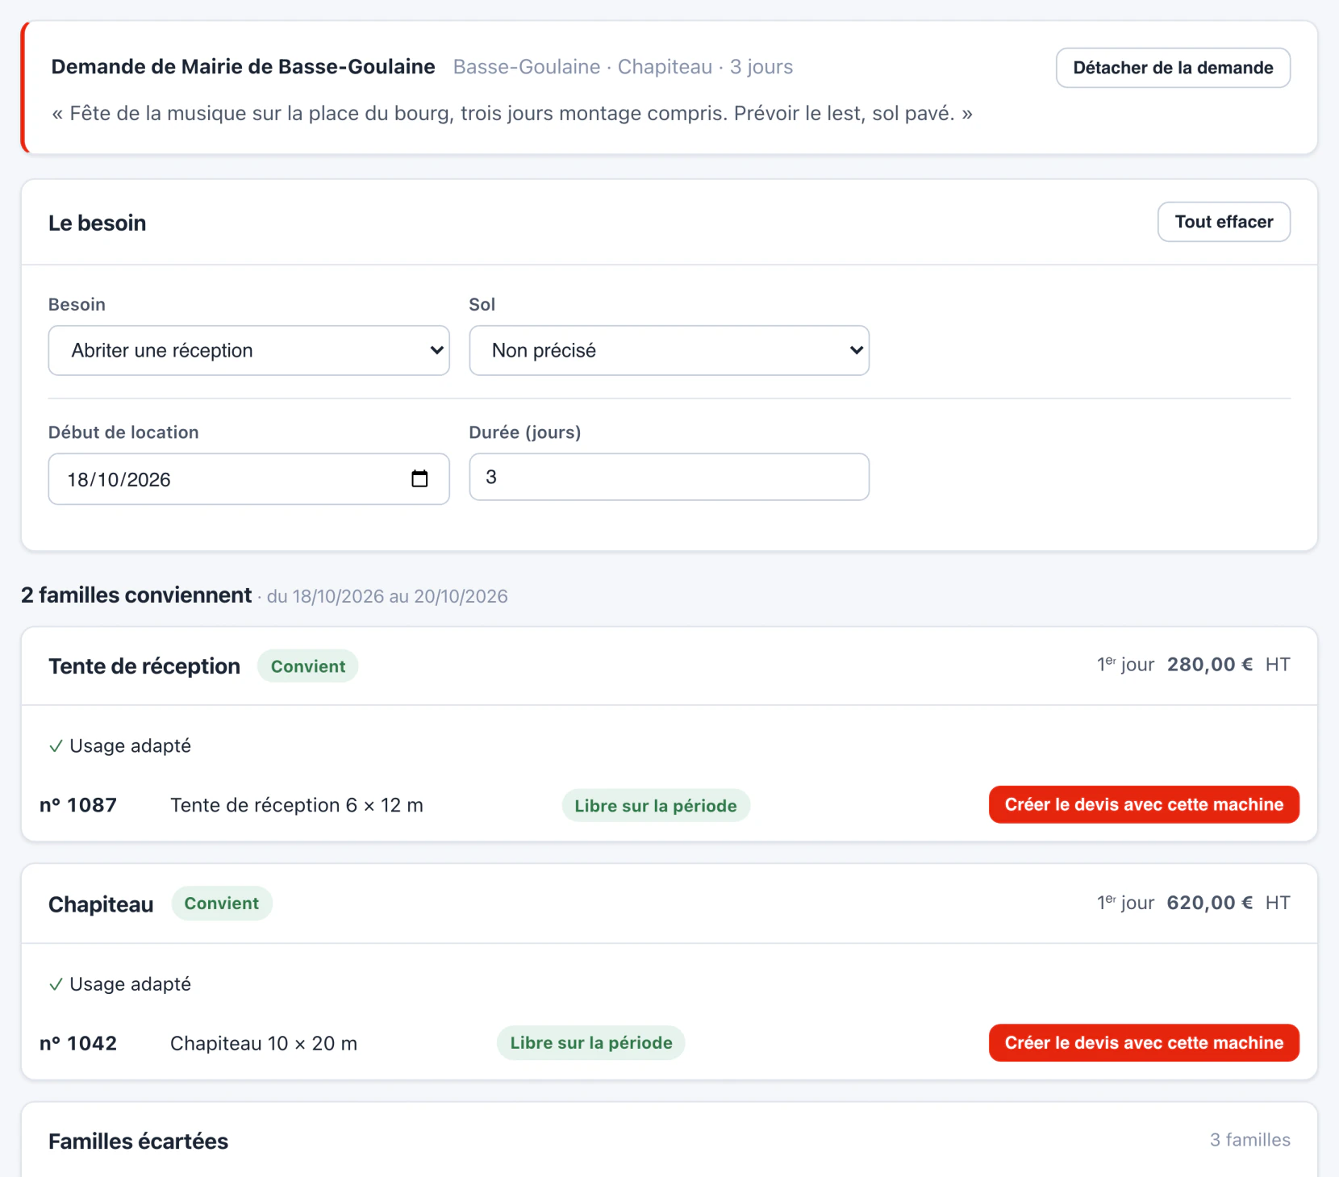Click Libre sur la période for n° 1042

tap(591, 1043)
